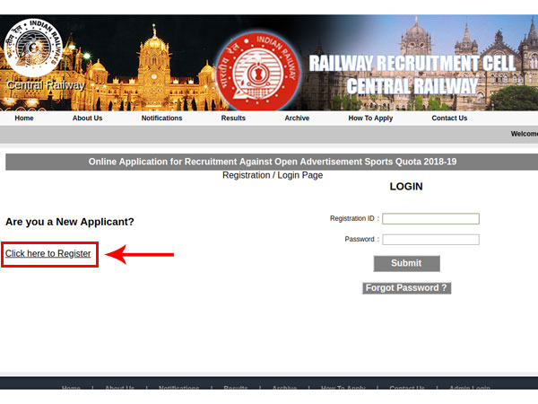Click the Forgot Password ? button
The image size is (538, 404).
tap(406, 288)
